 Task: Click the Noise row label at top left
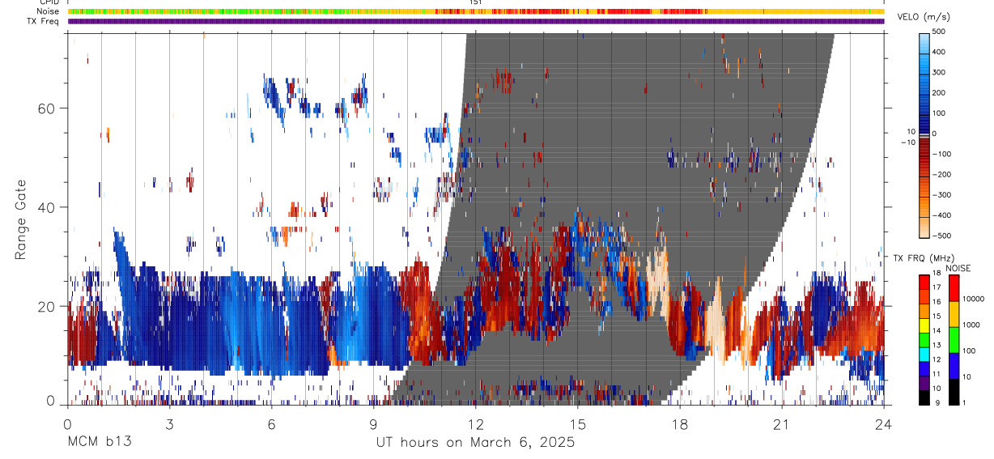pos(49,11)
